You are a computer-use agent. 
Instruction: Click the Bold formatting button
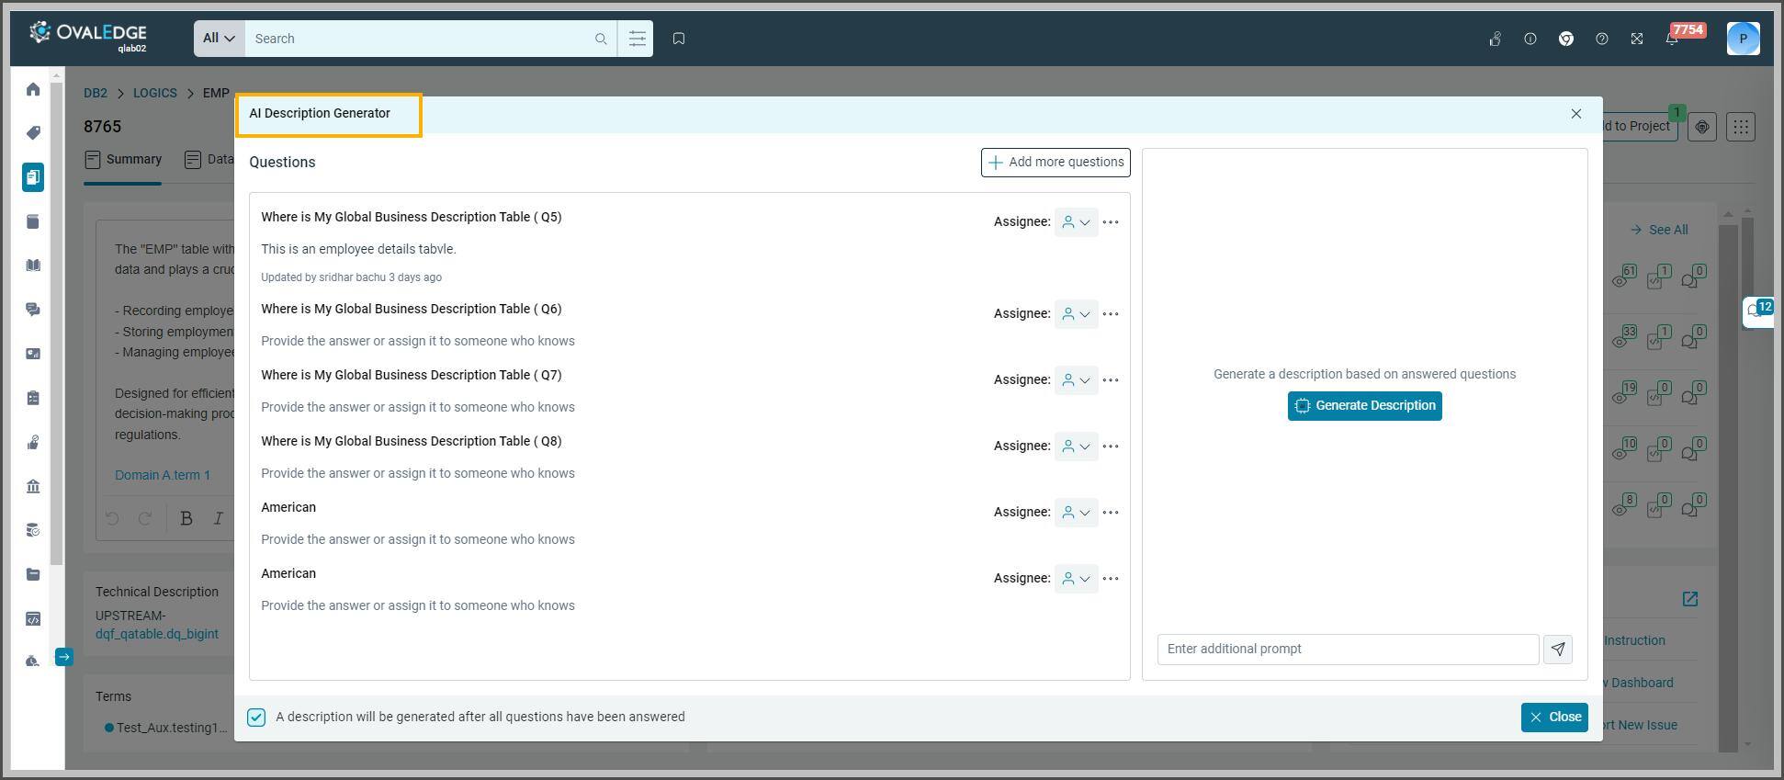[186, 518]
